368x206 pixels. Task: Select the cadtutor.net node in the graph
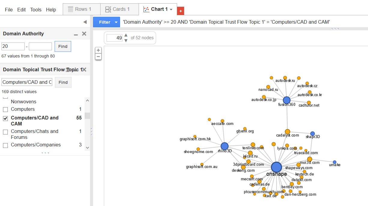coord(309,103)
